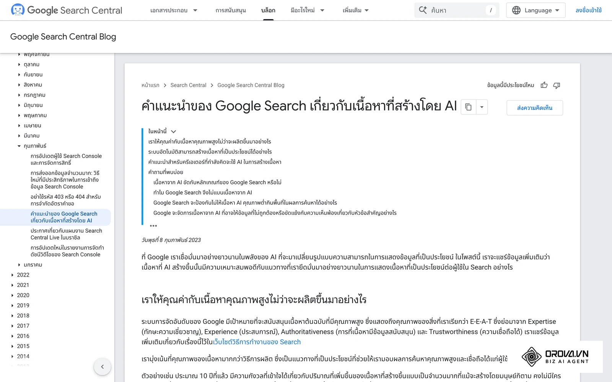Open the มีอะไรใหม่ dropdown menu
The image size is (612, 382).
tap(308, 10)
